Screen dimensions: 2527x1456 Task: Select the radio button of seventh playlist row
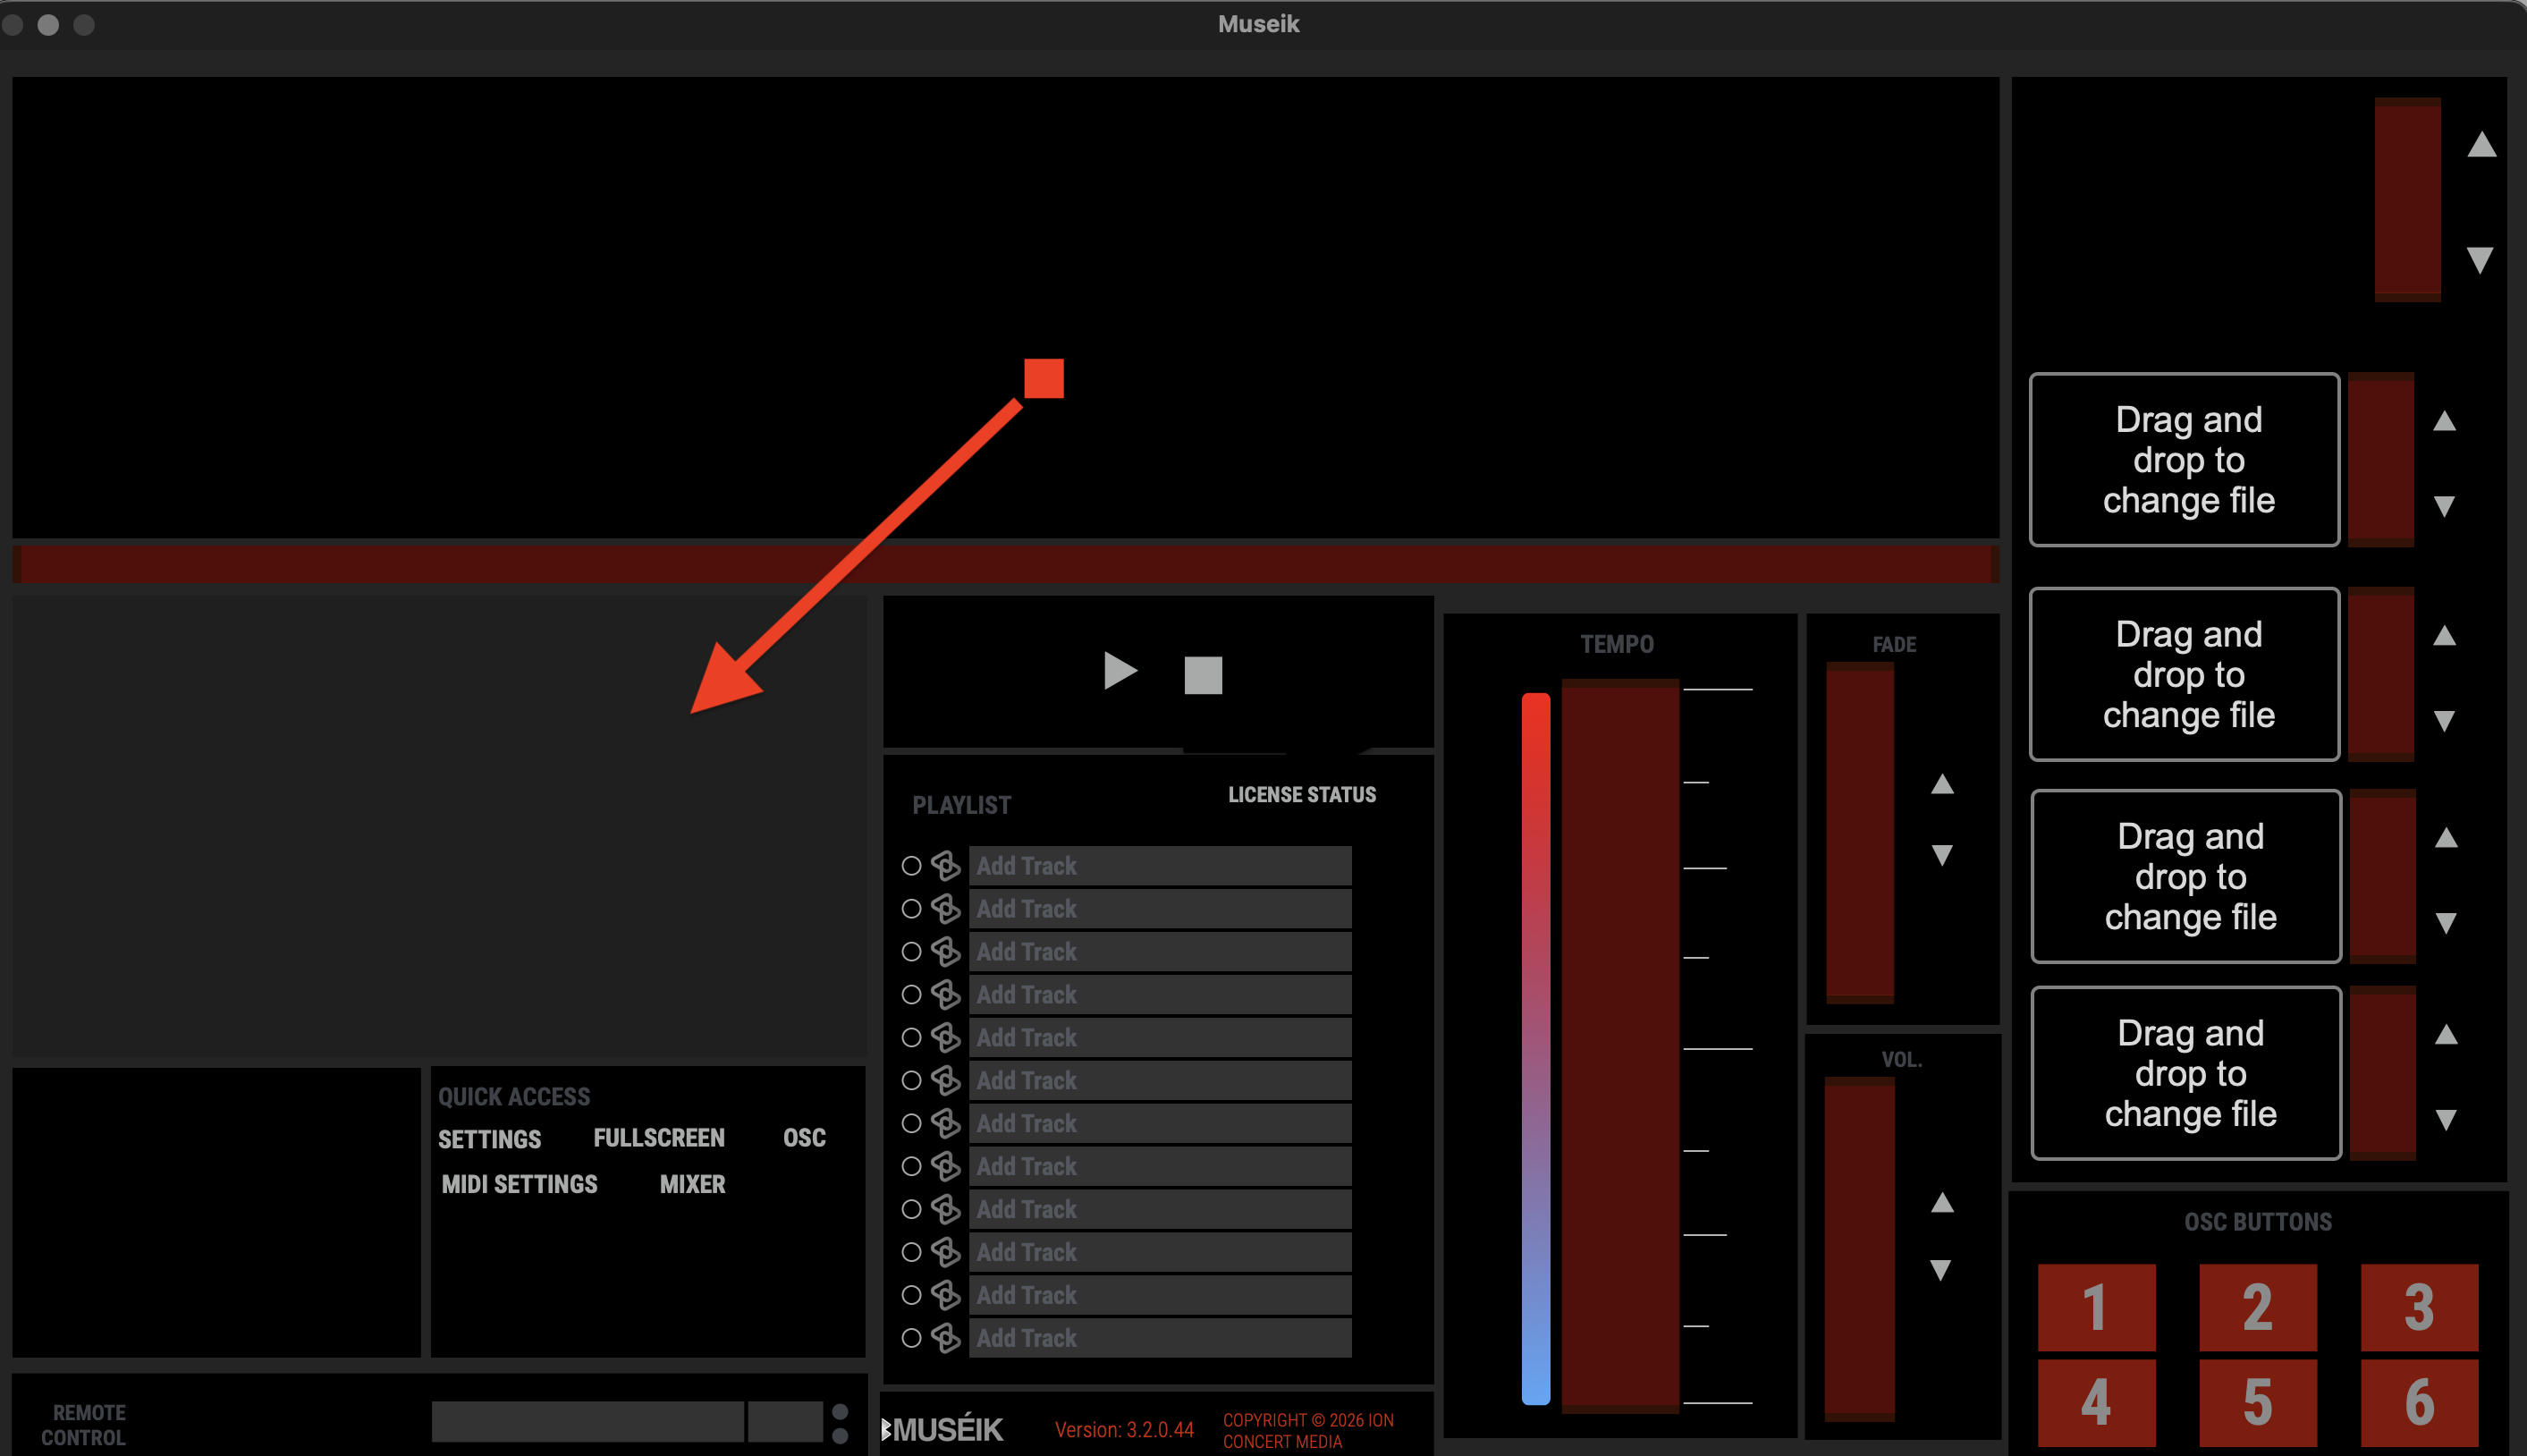[910, 1124]
